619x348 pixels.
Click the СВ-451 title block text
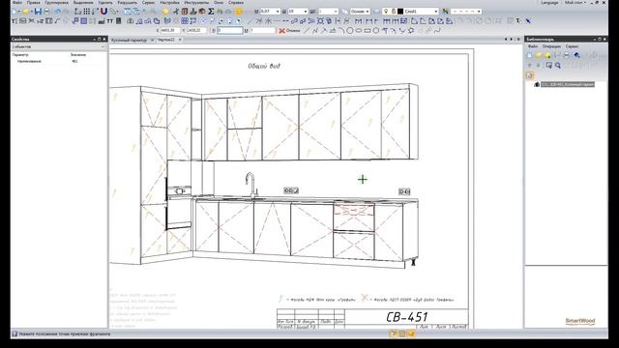[406, 317]
